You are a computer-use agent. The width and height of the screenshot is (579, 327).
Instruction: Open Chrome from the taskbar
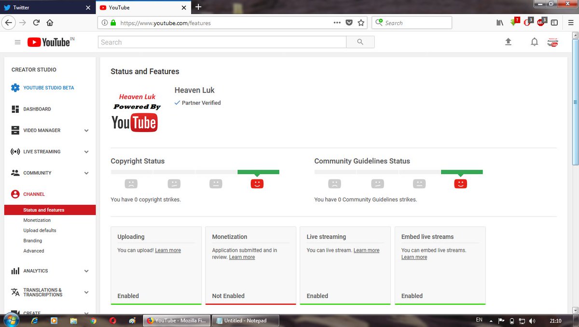(x=93, y=320)
